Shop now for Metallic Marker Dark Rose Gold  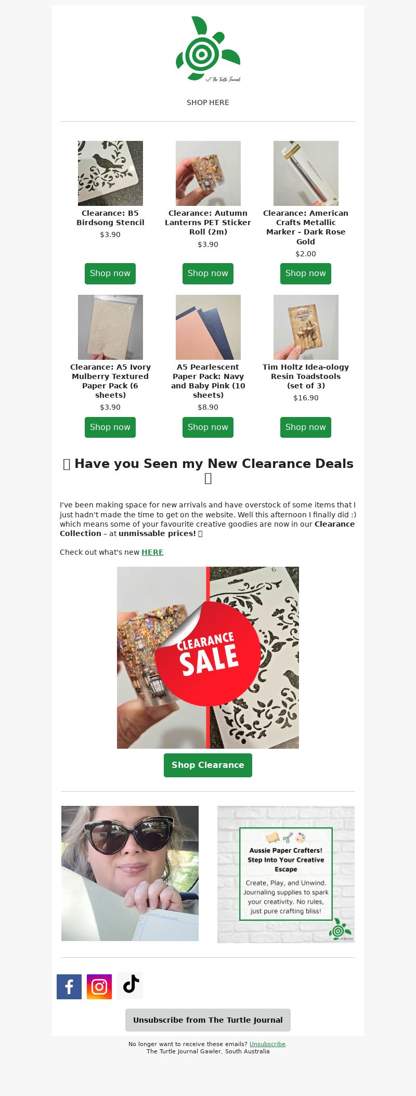[x=306, y=273]
